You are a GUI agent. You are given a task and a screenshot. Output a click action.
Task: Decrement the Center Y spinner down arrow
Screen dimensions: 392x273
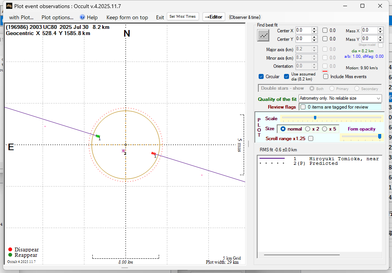pos(314,40)
